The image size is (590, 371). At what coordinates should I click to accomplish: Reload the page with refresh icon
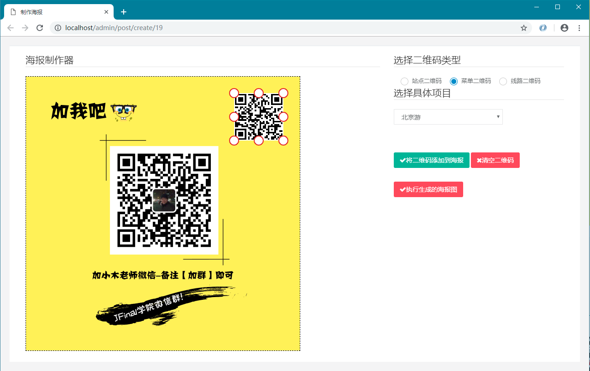[x=40, y=28]
